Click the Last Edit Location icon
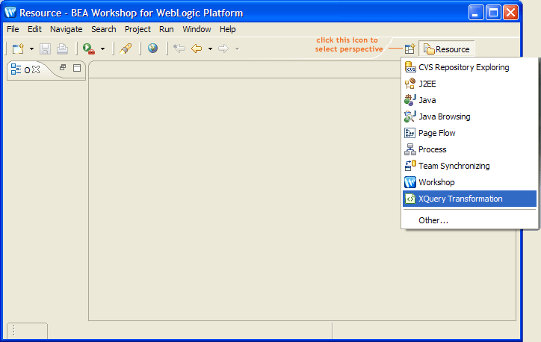Image resolution: width=541 pixels, height=342 pixels. pyautogui.click(x=179, y=49)
